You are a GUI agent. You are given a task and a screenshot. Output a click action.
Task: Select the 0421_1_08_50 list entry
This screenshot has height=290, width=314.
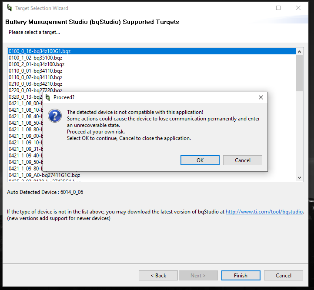pyautogui.click(x=26, y=123)
